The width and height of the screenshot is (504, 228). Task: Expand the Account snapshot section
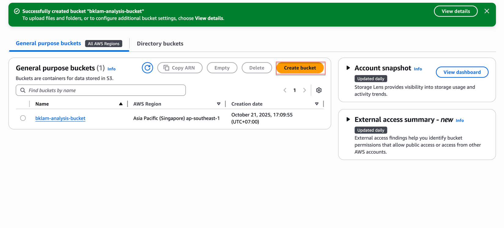(348, 68)
